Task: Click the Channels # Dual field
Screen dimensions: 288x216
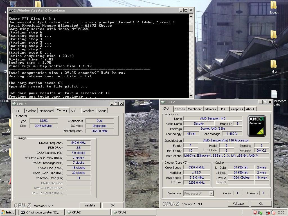Action: (x=100, y=121)
